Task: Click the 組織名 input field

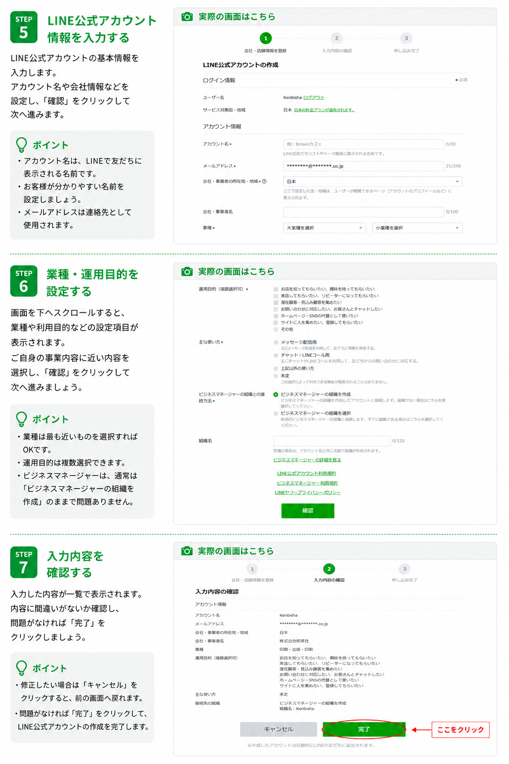Action: coord(332,441)
